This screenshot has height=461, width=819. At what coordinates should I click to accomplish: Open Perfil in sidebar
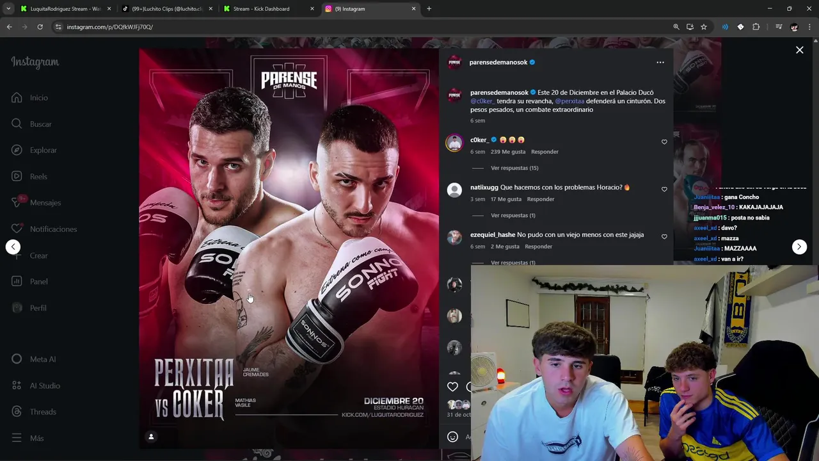pyautogui.click(x=29, y=307)
